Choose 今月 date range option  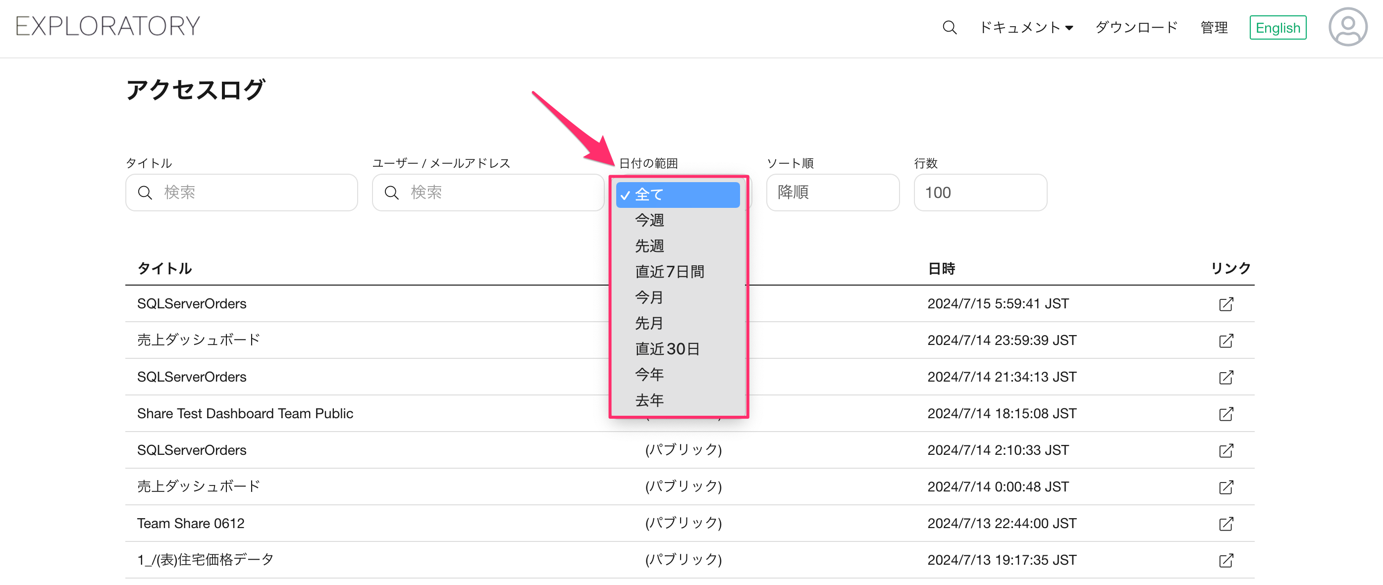pyautogui.click(x=678, y=297)
